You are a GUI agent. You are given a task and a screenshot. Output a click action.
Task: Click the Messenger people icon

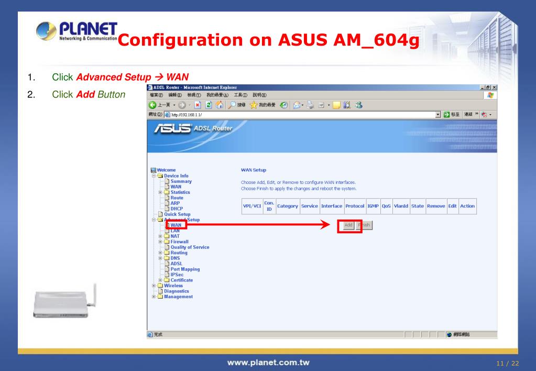(358, 105)
